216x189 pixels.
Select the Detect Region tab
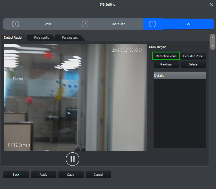point(14,38)
